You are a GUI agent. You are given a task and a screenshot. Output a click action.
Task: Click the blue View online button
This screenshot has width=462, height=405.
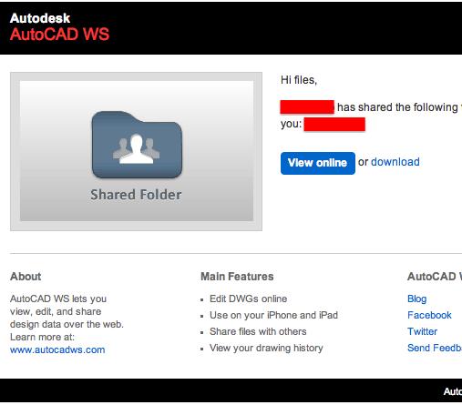(x=318, y=163)
